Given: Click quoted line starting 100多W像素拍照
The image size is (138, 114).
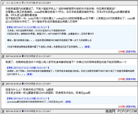Looking at the screenshot, I should (x=45, y=47).
